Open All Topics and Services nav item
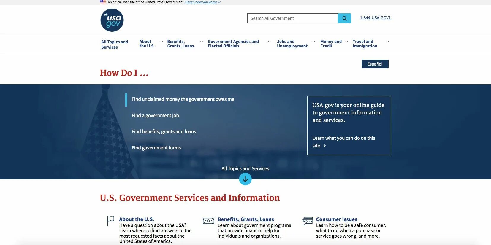Viewport: 491px width, 245px height. [x=115, y=44]
